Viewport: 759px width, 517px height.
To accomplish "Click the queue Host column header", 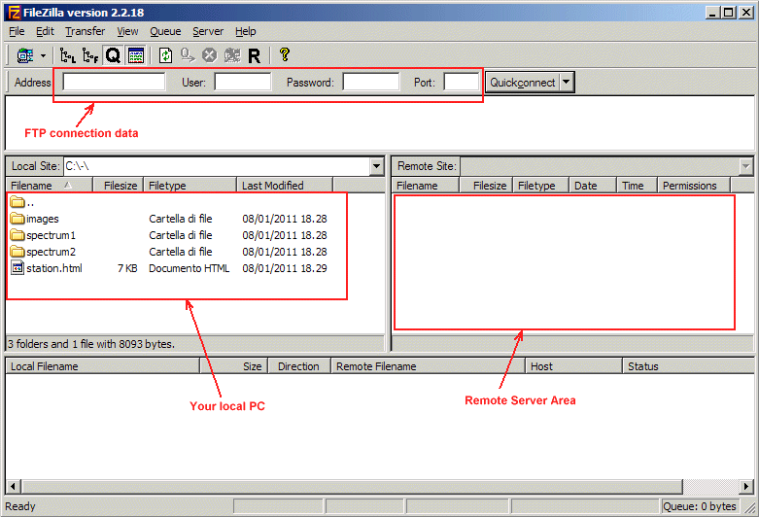I will pos(573,366).
